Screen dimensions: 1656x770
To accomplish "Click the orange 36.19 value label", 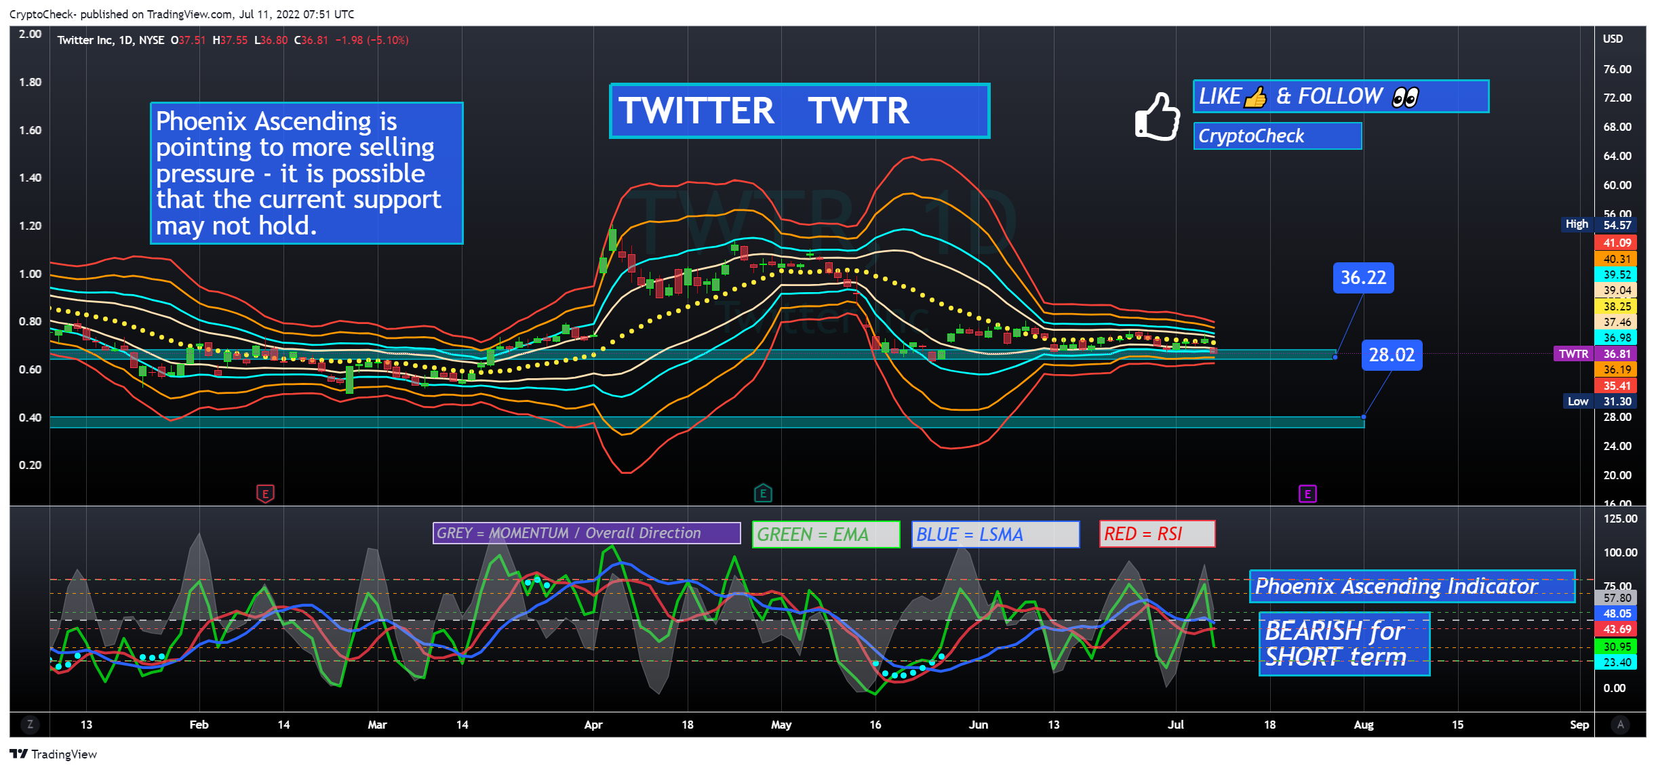I will point(1617,369).
